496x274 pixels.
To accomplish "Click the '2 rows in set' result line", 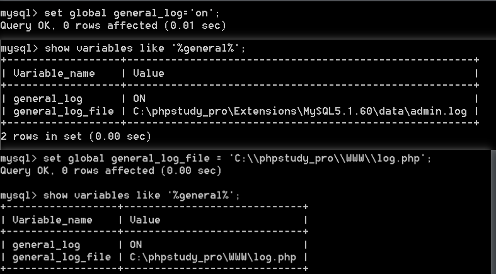I will (76, 137).
